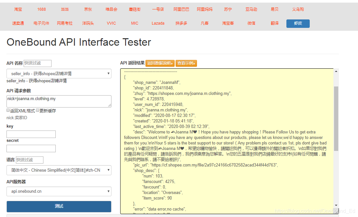Toggle the 更新缓存 checkbox
The image size is (358, 217).
point(38,110)
